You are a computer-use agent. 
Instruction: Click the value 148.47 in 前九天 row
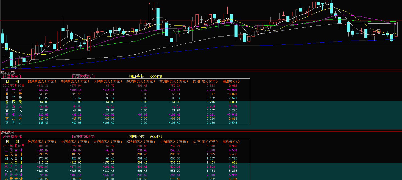(x=44, y=123)
